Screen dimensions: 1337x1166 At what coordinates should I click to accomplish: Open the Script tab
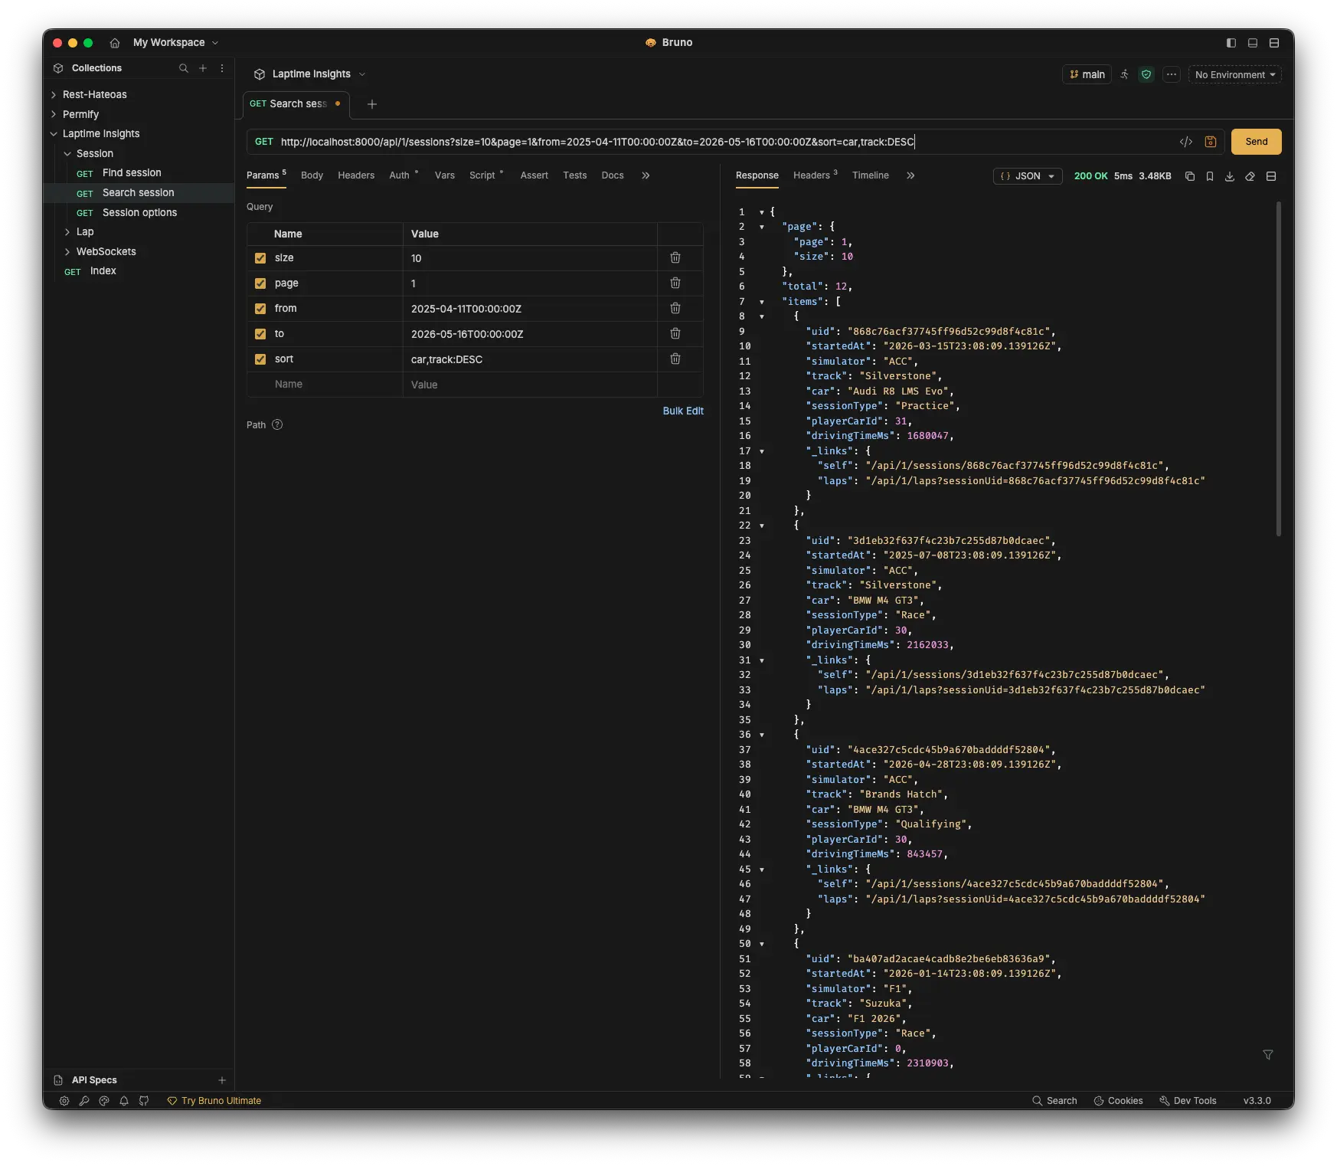[x=482, y=175]
